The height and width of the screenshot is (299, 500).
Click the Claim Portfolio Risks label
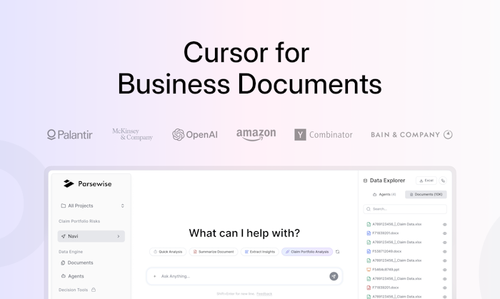pos(79,221)
